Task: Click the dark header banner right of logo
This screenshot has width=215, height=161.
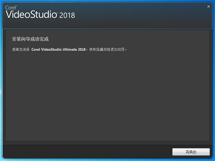Action: [x=143, y=14]
